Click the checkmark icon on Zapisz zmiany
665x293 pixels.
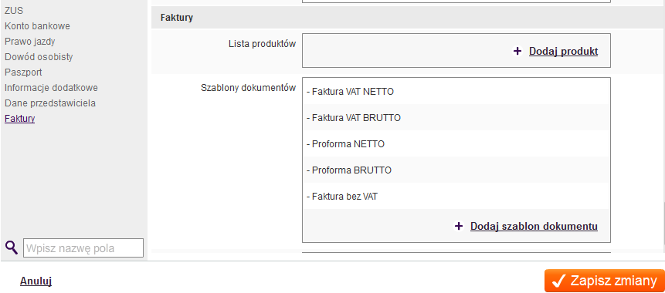tap(559, 281)
